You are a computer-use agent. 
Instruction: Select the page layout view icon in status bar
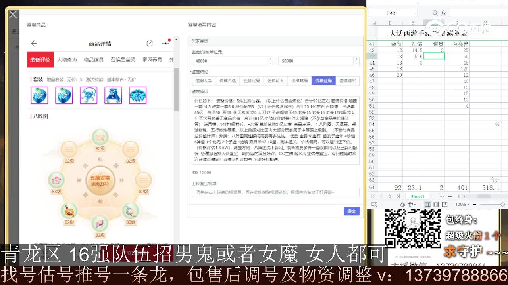(x=437, y=203)
